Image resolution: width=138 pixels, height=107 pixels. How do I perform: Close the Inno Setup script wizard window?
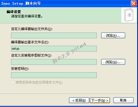click(134, 4)
